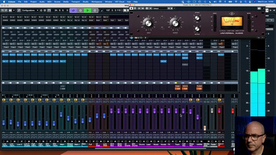Image resolution: width=276 pixels, height=155 pixels.
Task: Open the mixer search magnifier
Action: point(19,10)
